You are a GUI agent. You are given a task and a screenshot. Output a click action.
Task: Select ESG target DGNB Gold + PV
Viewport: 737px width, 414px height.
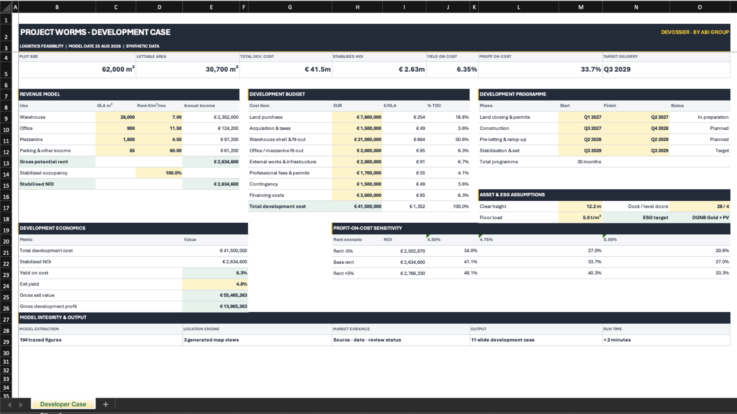pyautogui.click(x=700, y=217)
